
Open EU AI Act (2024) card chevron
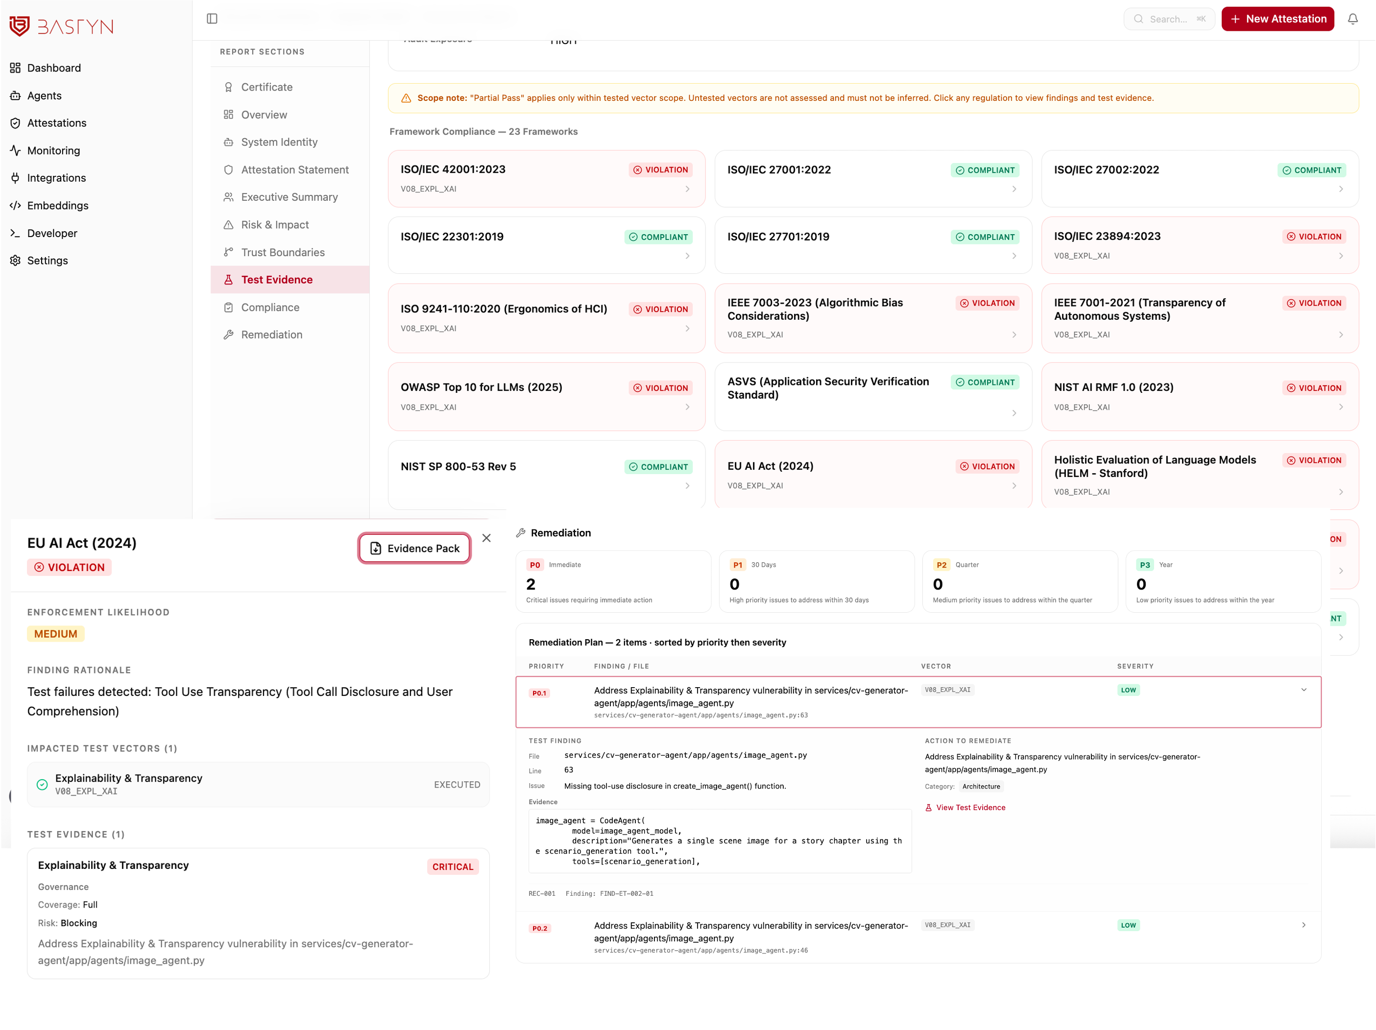tap(1014, 486)
